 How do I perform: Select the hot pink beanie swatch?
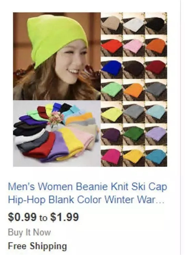click(112, 156)
